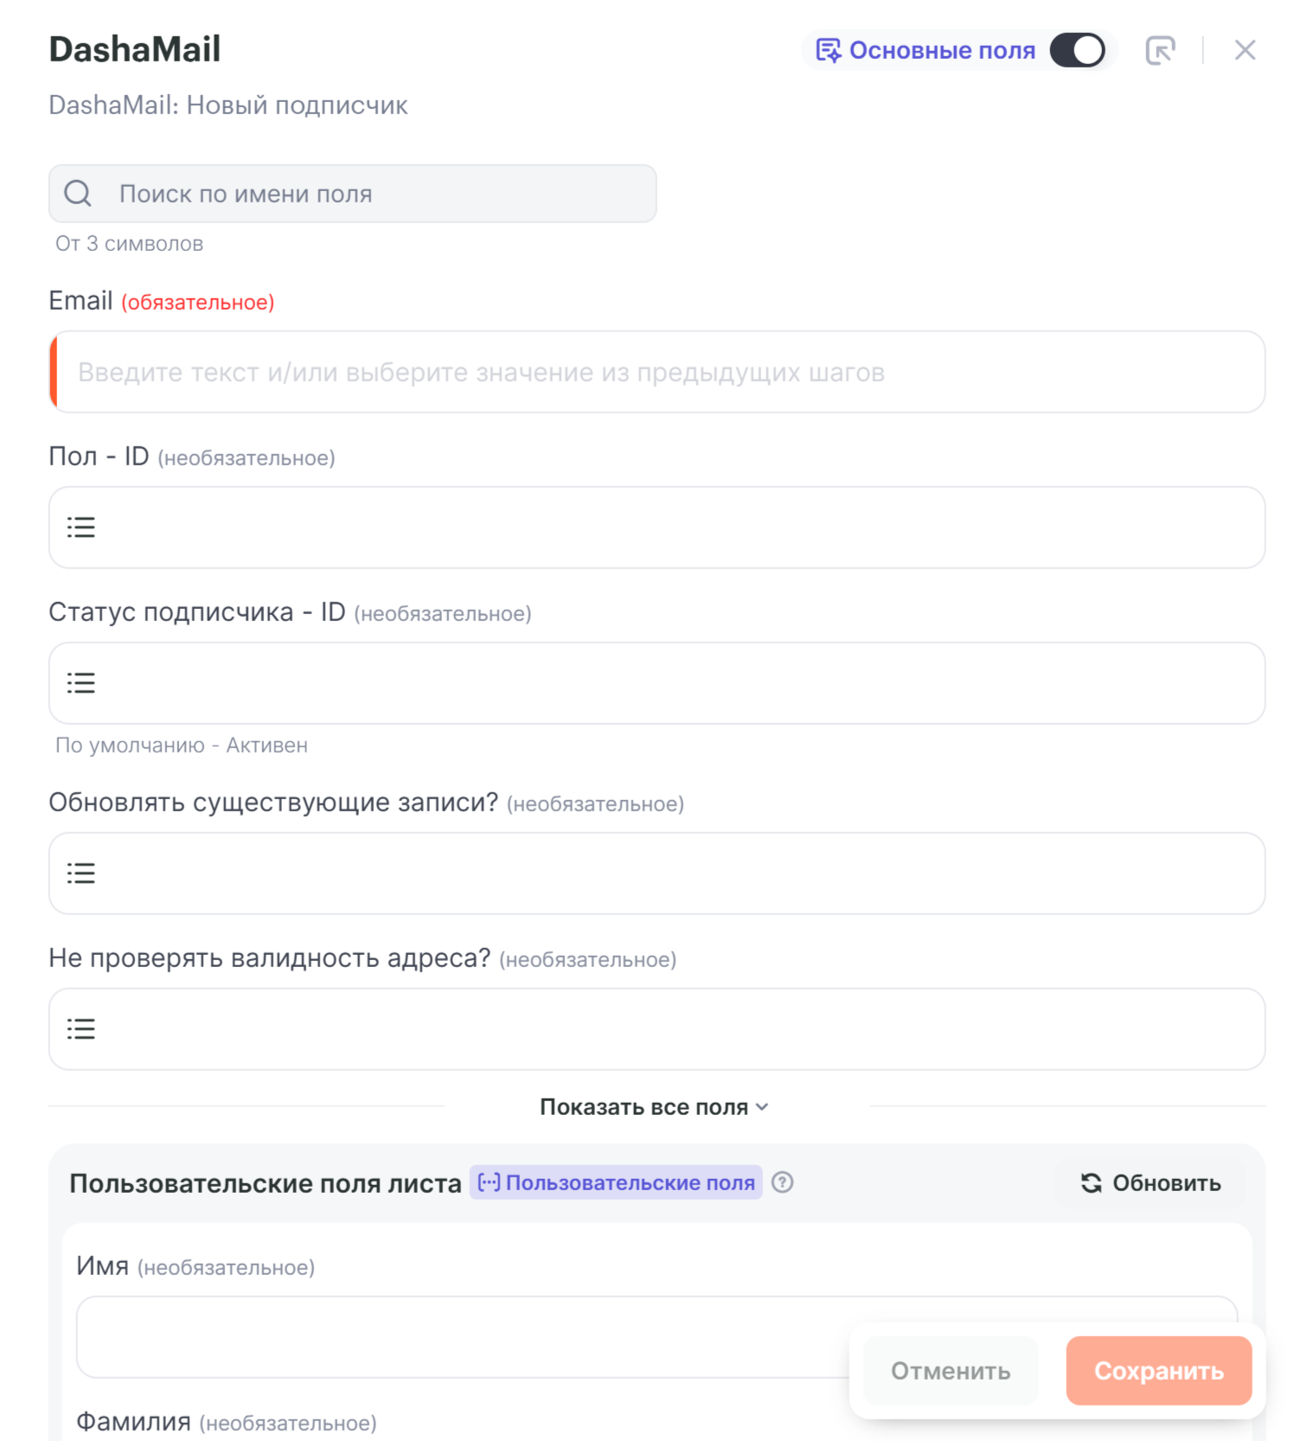
Task: Click list icon under Не проверять валидность адреса
Action: 81,1029
